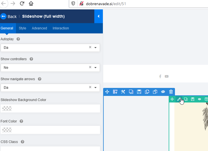Switch to the Style tab
The image size is (208, 151).
23,28
